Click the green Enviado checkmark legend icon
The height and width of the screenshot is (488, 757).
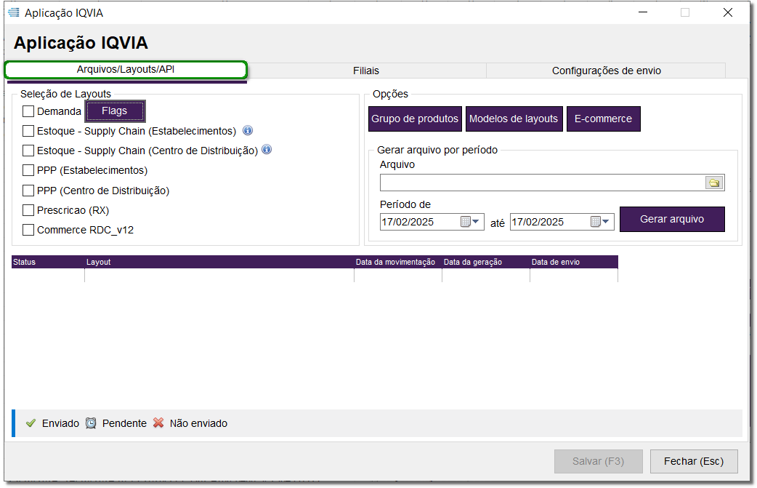(31, 423)
